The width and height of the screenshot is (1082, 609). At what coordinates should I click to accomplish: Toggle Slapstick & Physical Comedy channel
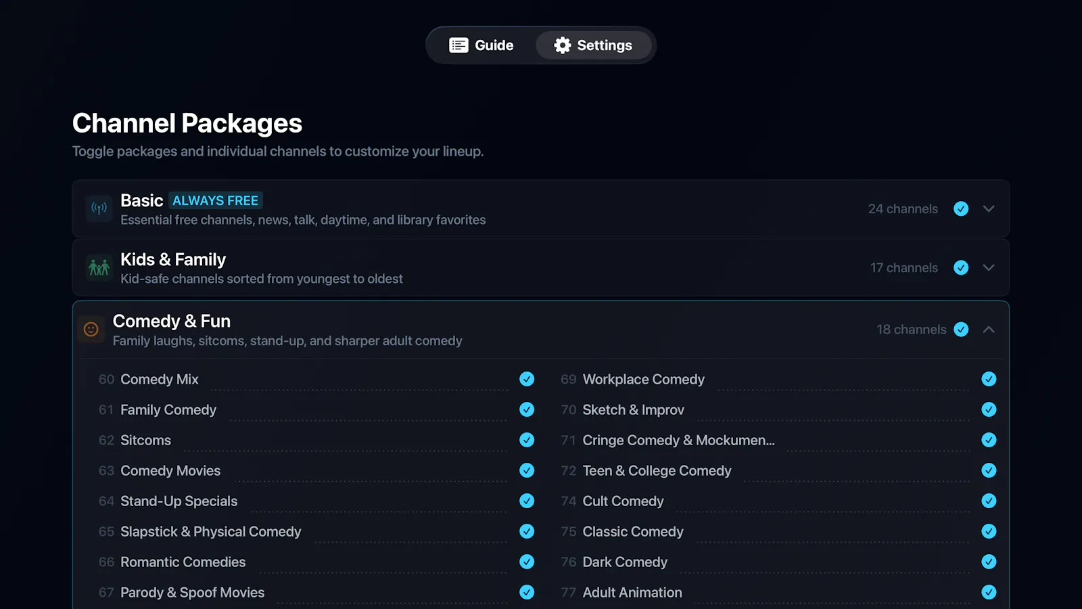[x=527, y=531]
